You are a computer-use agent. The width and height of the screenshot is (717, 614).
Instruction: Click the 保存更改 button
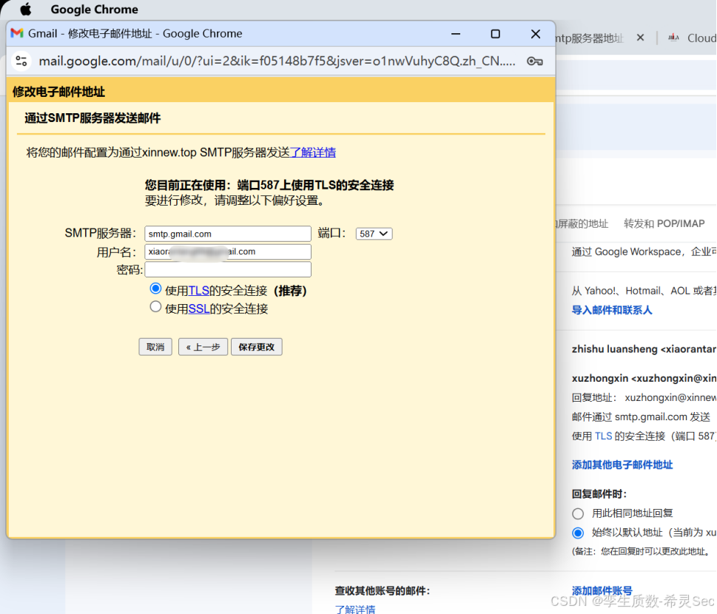257,347
